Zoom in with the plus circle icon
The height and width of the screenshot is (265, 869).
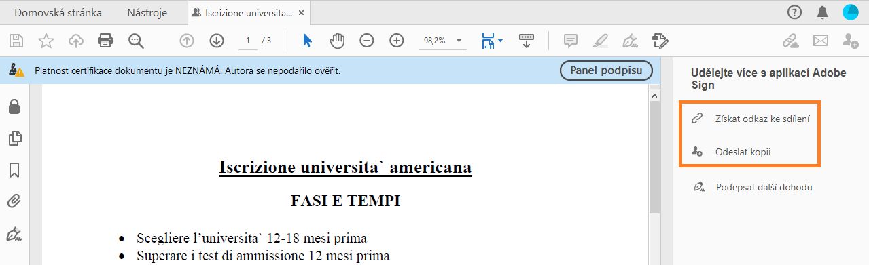[397, 41]
